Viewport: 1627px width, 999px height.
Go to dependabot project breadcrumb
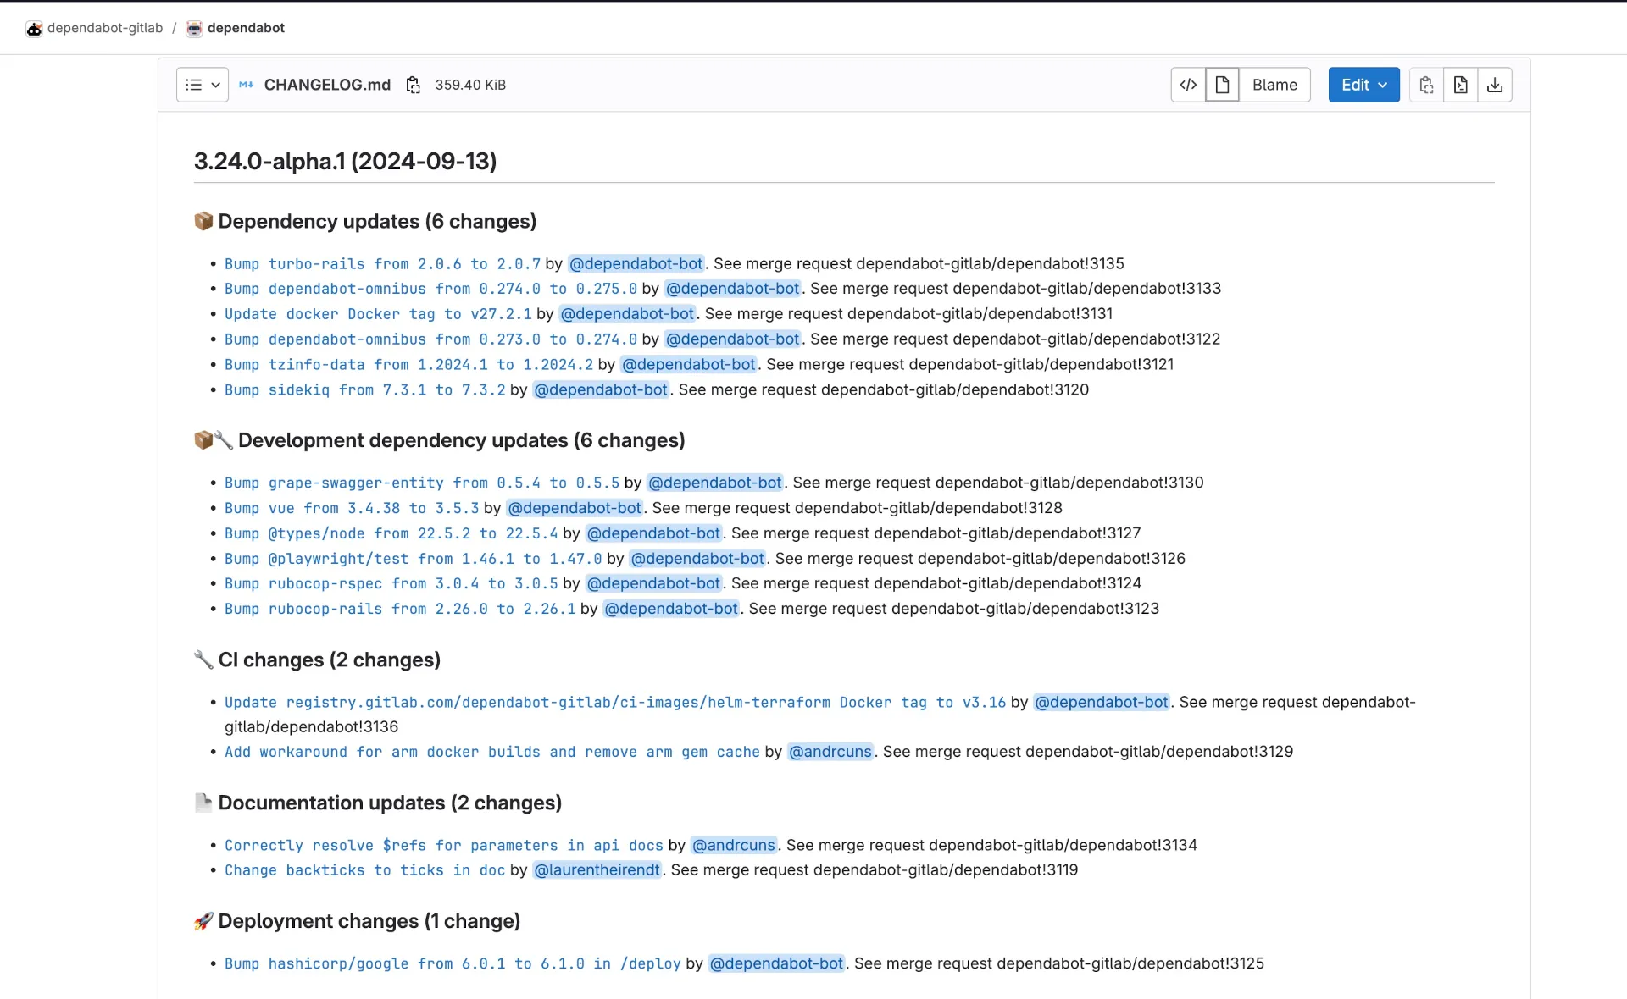[246, 28]
